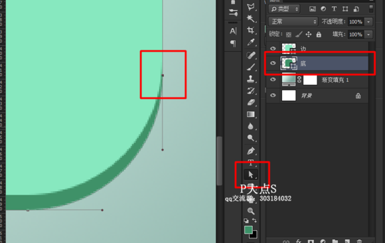The height and width of the screenshot is (243, 385).
Task: Select the Eyedropper tool
Action: coord(250,42)
